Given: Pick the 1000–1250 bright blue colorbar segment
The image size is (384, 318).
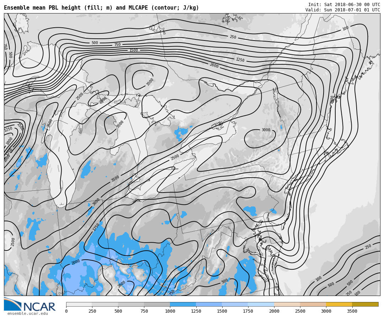Looking at the screenshot, I should tap(183, 304).
